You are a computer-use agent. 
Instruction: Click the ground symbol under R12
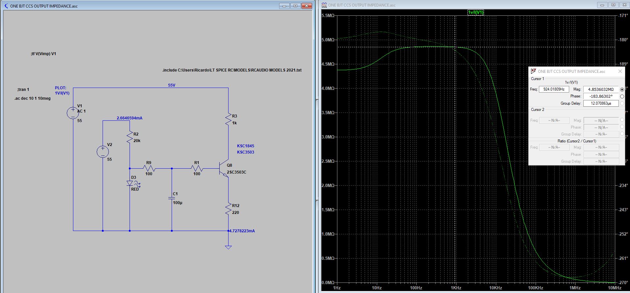(x=228, y=247)
